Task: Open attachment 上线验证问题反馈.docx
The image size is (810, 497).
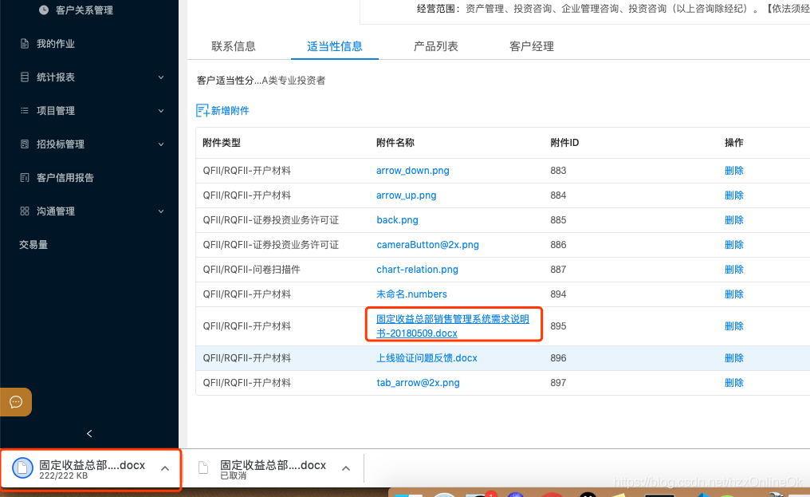Action: pos(427,358)
